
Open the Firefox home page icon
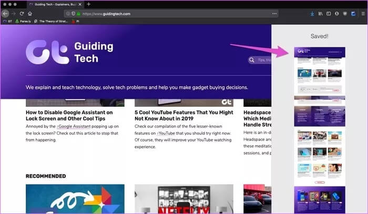[x=30, y=14]
